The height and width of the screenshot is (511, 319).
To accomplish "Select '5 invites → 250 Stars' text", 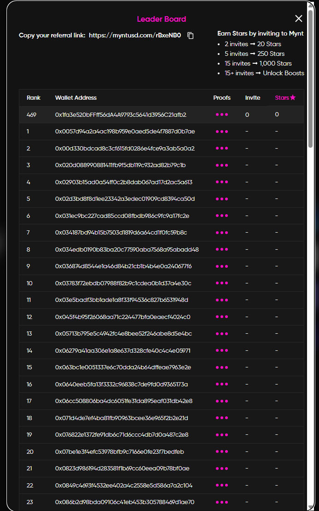I will pos(255,54).
